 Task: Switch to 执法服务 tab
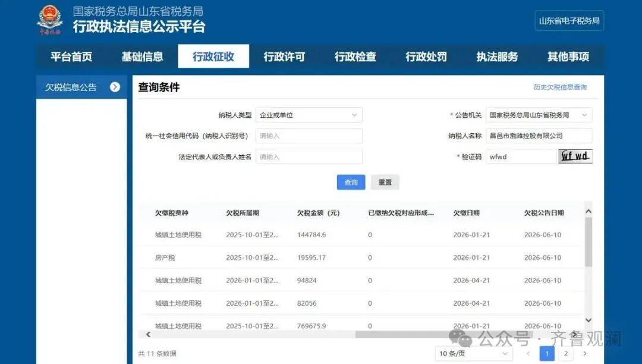click(x=497, y=57)
